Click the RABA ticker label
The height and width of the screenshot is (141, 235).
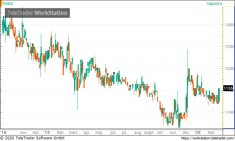point(8,4)
